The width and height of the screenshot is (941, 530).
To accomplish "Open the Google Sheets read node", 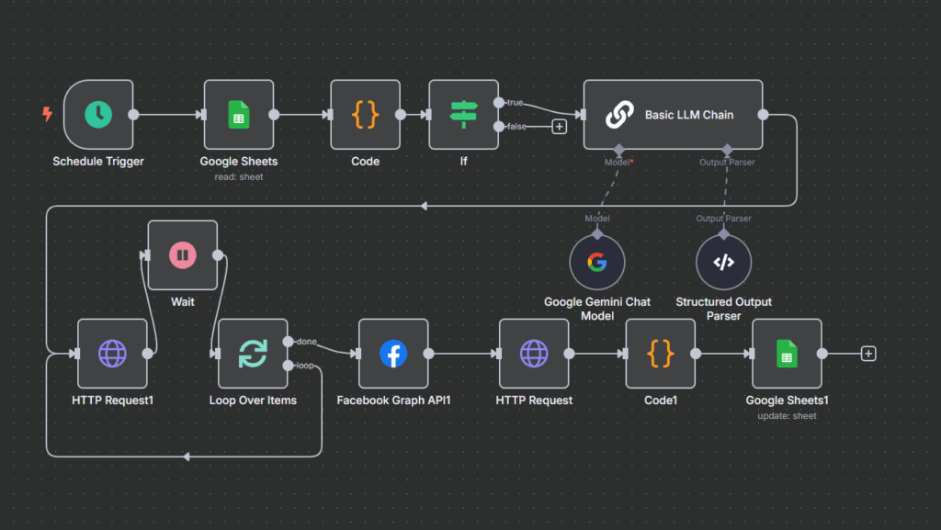I will tap(239, 115).
